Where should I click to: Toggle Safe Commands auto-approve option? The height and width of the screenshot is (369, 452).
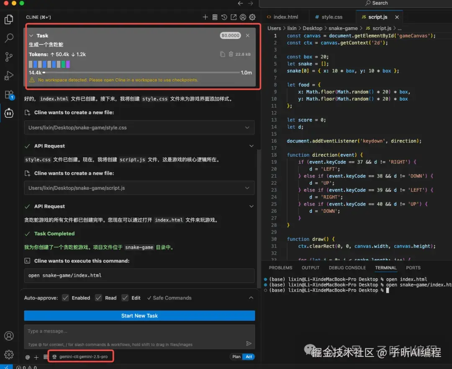[169, 298]
